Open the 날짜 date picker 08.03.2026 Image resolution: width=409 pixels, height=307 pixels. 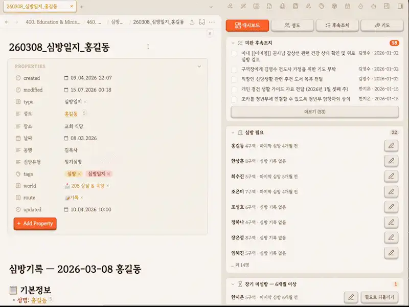pyautogui.click(x=66, y=138)
